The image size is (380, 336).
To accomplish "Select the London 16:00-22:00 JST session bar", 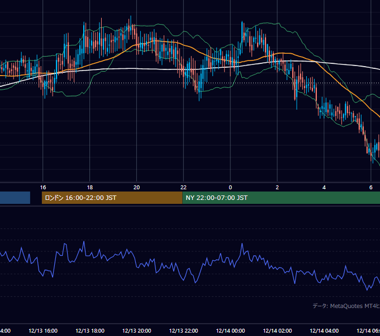I will tap(112, 198).
